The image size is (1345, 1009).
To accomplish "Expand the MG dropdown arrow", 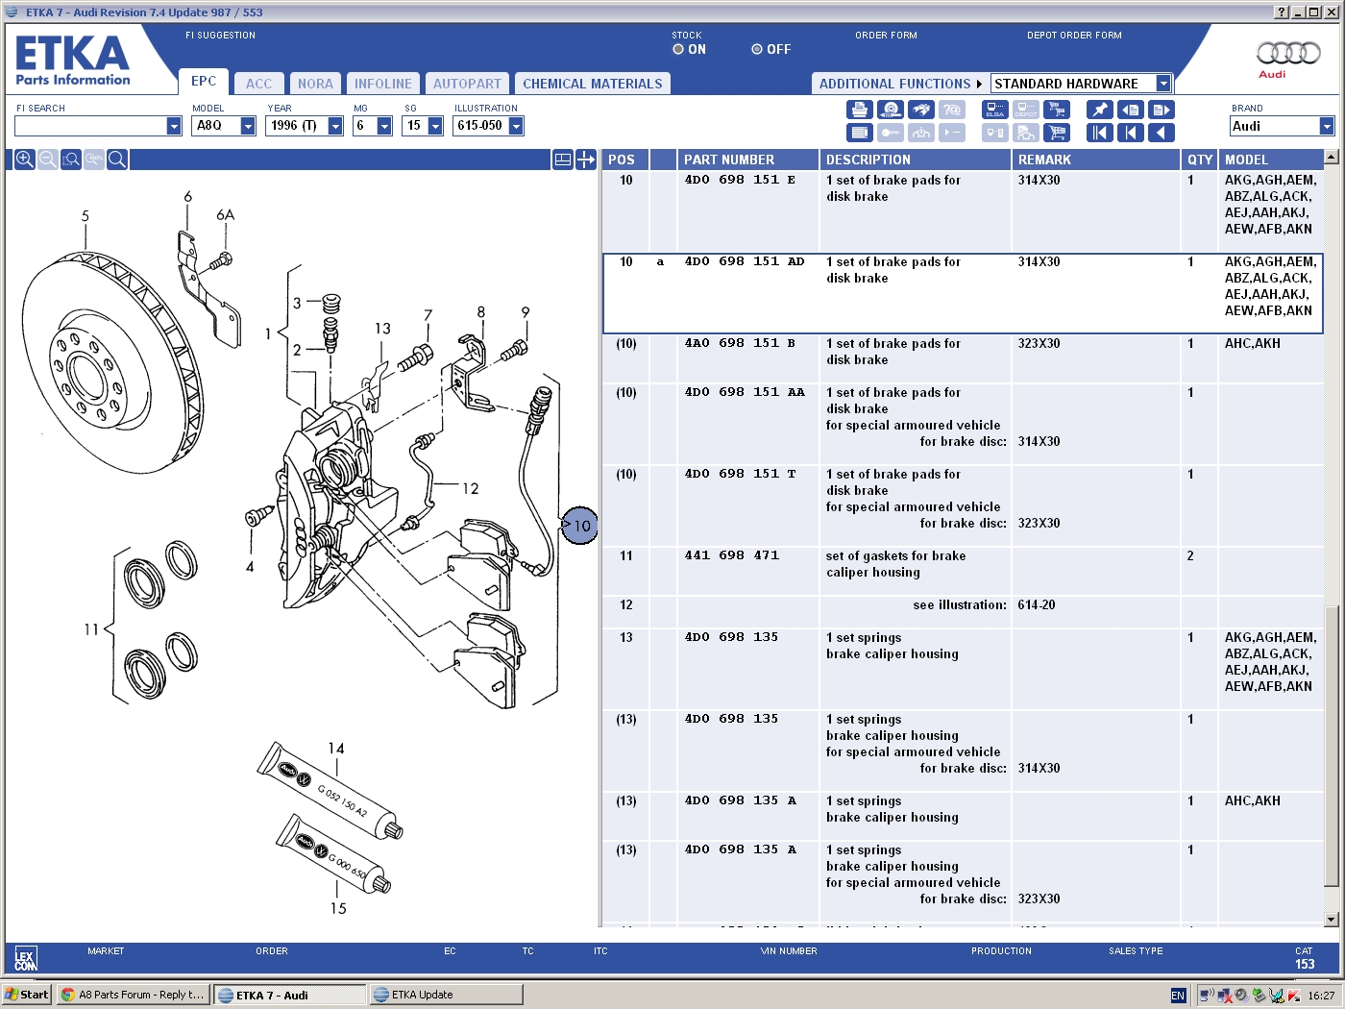I will click(384, 126).
